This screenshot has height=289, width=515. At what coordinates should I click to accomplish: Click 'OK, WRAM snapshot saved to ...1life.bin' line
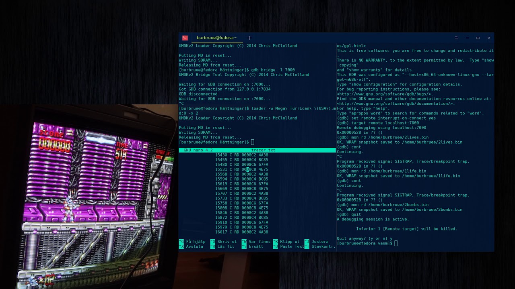(x=398, y=176)
